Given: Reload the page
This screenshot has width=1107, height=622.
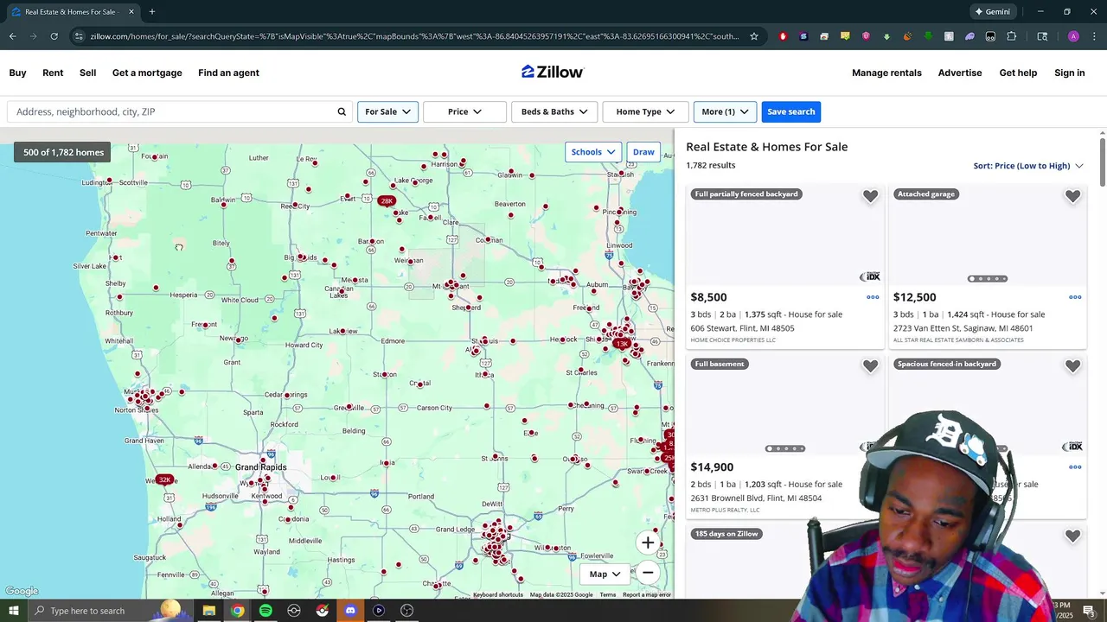Looking at the screenshot, I should (54, 36).
